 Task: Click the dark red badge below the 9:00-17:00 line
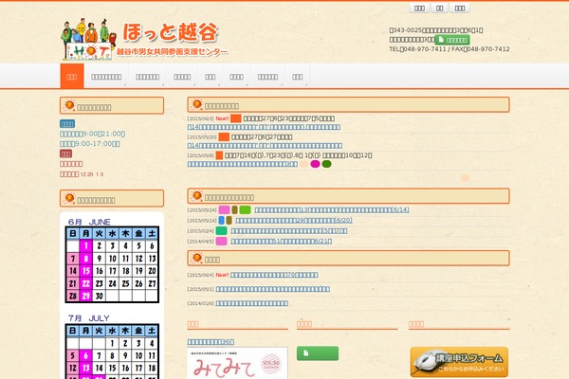click(x=65, y=153)
